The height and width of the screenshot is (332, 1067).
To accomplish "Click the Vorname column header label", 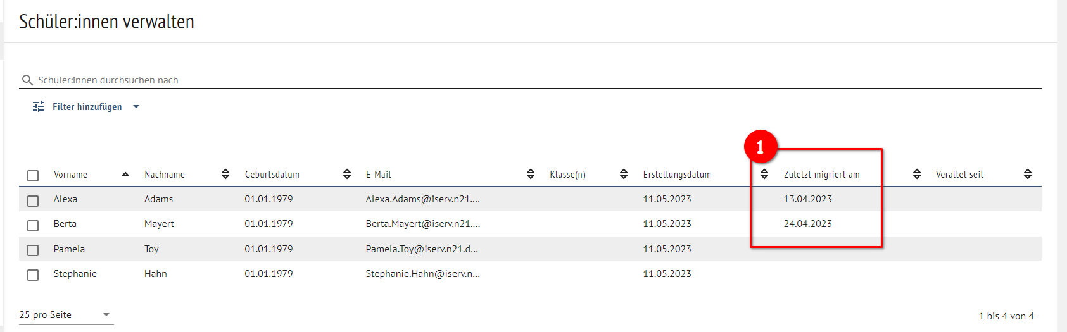I will click(x=70, y=175).
